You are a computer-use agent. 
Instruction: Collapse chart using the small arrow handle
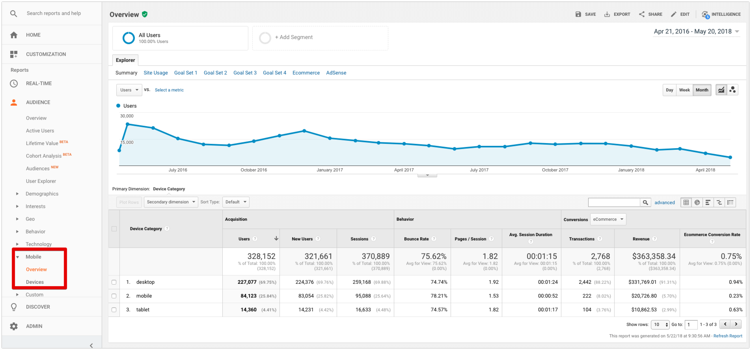pos(427,175)
